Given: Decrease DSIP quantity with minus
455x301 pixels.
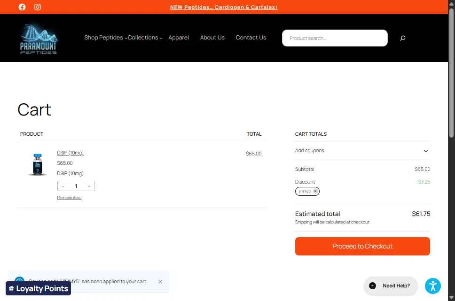Looking at the screenshot, I should pos(63,186).
